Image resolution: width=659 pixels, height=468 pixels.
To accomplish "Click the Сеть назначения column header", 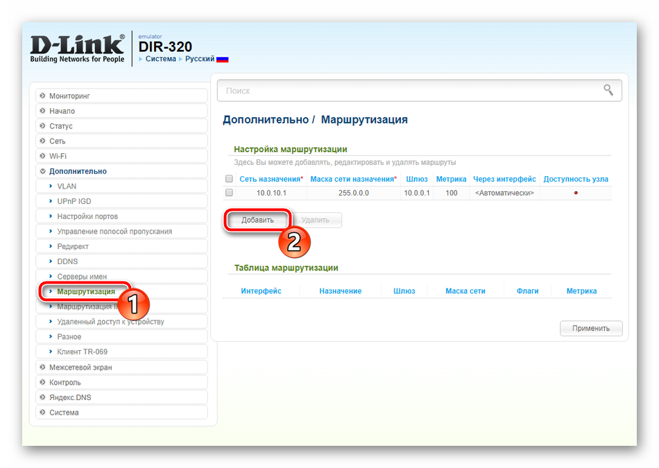I will point(271,179).
